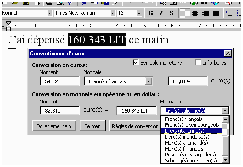This screenshot has width=243, height=167.
Task: Click the result field 160 343 LIT
Action: [137, 111]
